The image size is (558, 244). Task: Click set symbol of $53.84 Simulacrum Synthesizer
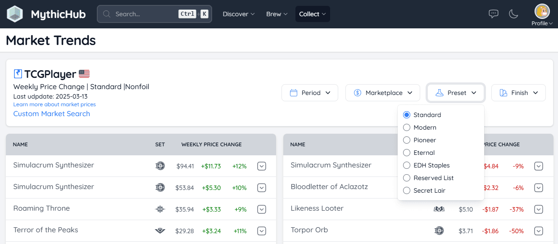coord(160,188)
